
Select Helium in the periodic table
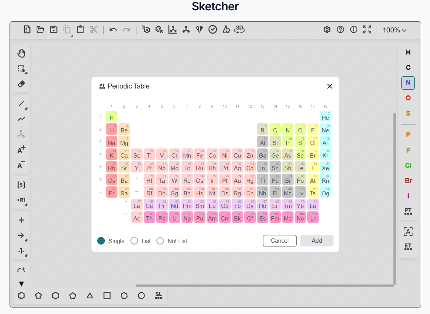[x=325, y=117]
